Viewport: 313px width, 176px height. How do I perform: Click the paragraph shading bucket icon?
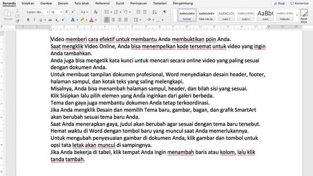[x=149, y=20]
